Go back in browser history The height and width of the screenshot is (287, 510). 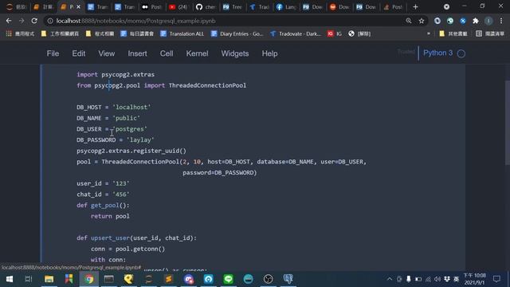(x=9, y=21)
